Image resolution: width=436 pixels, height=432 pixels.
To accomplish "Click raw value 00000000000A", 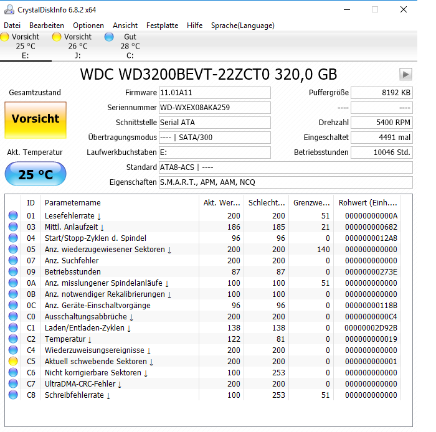I will click(371, 216).
